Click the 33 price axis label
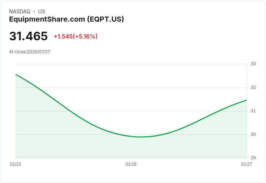This screenshot has width=266, height=183. click(253, 64)
